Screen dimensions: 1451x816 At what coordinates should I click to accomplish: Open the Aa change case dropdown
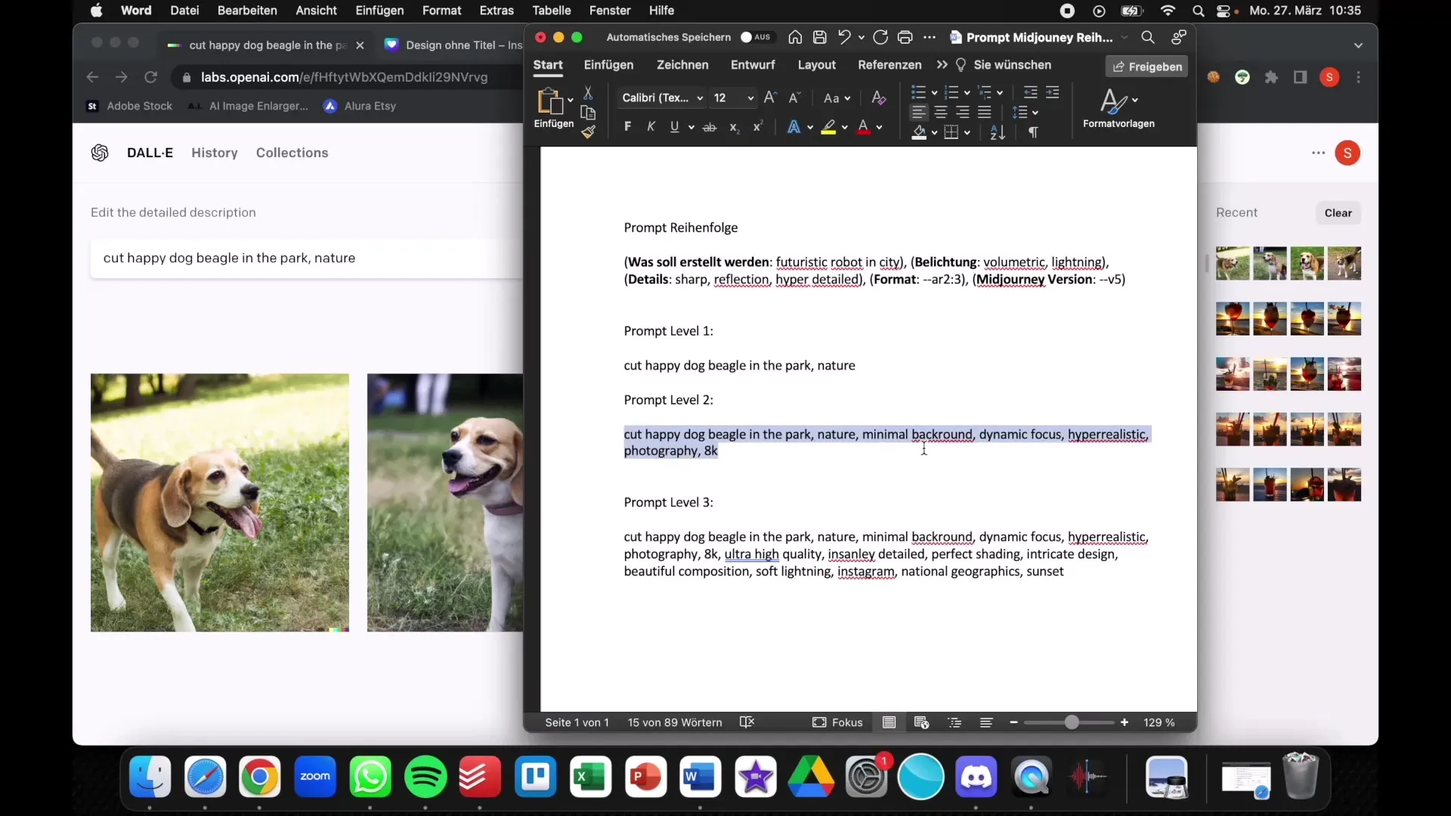(x=837, y=98)
